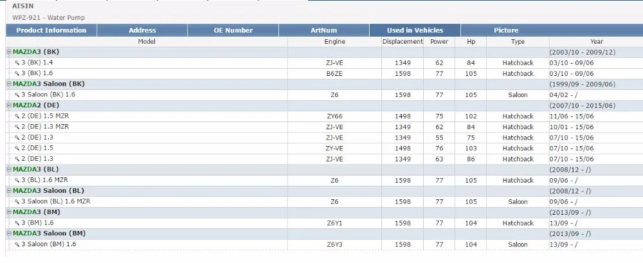Image resolution: width=643 pixels, height=263 pixels.
Task: Click magnifier icon beside 2 (DE) 1.3 MZR
Action: point(17,127)
